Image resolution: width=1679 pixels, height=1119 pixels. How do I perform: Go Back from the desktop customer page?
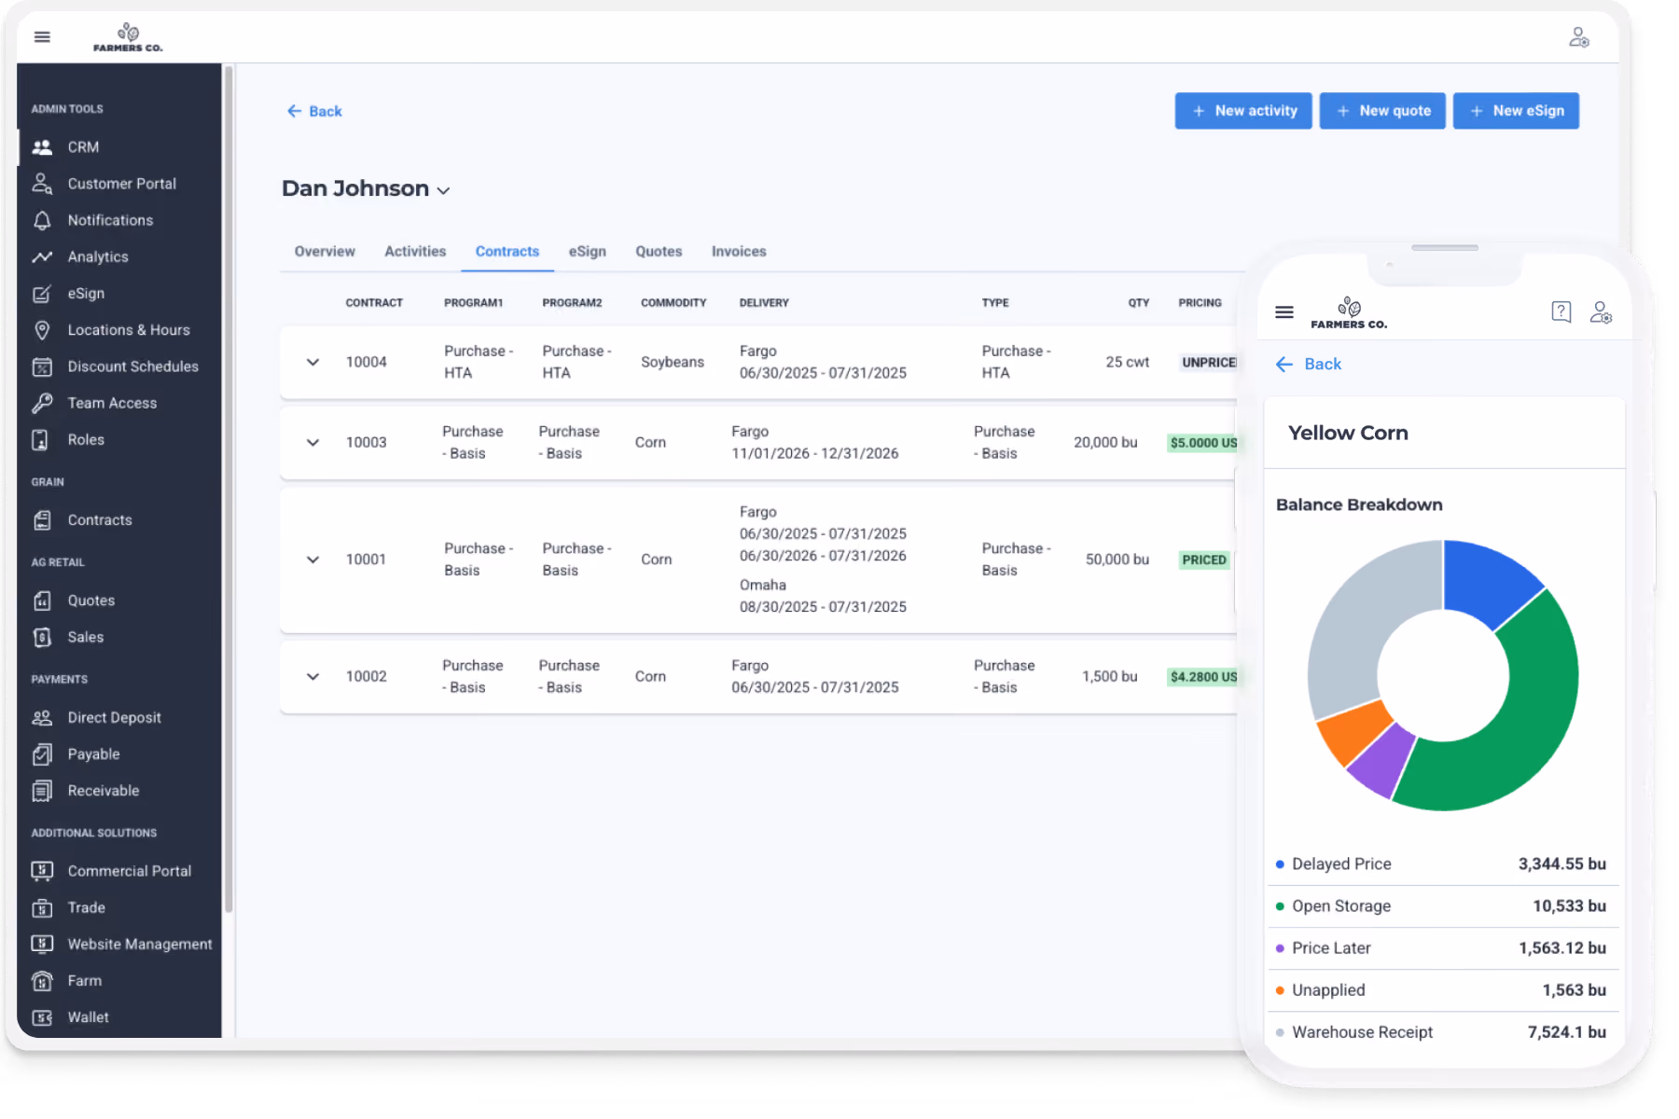coord(314,111)
